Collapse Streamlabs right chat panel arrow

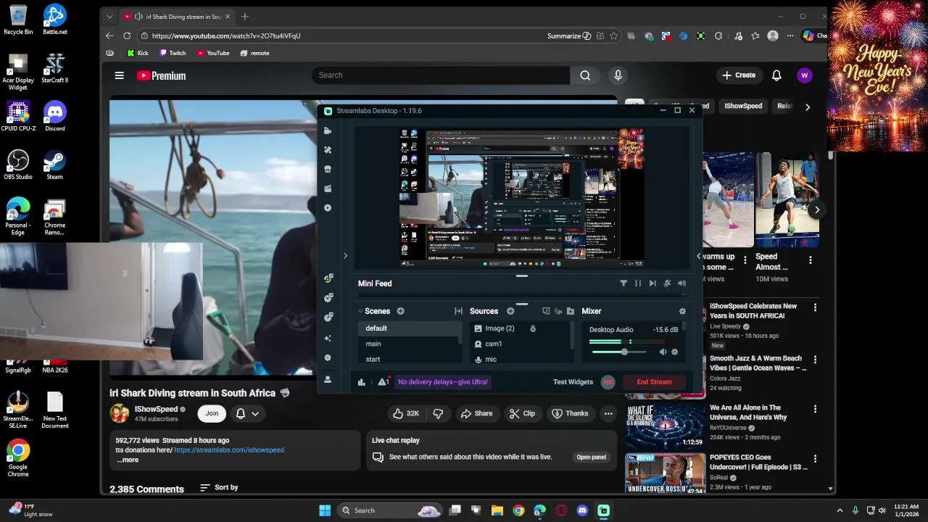(x=698, y=255)
